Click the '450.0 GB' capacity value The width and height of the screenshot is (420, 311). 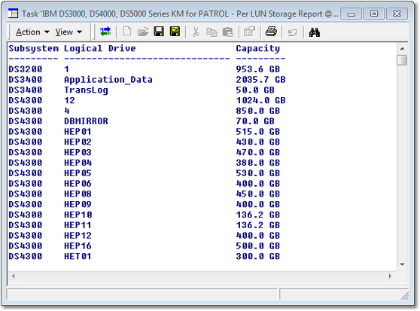(258, 194)
